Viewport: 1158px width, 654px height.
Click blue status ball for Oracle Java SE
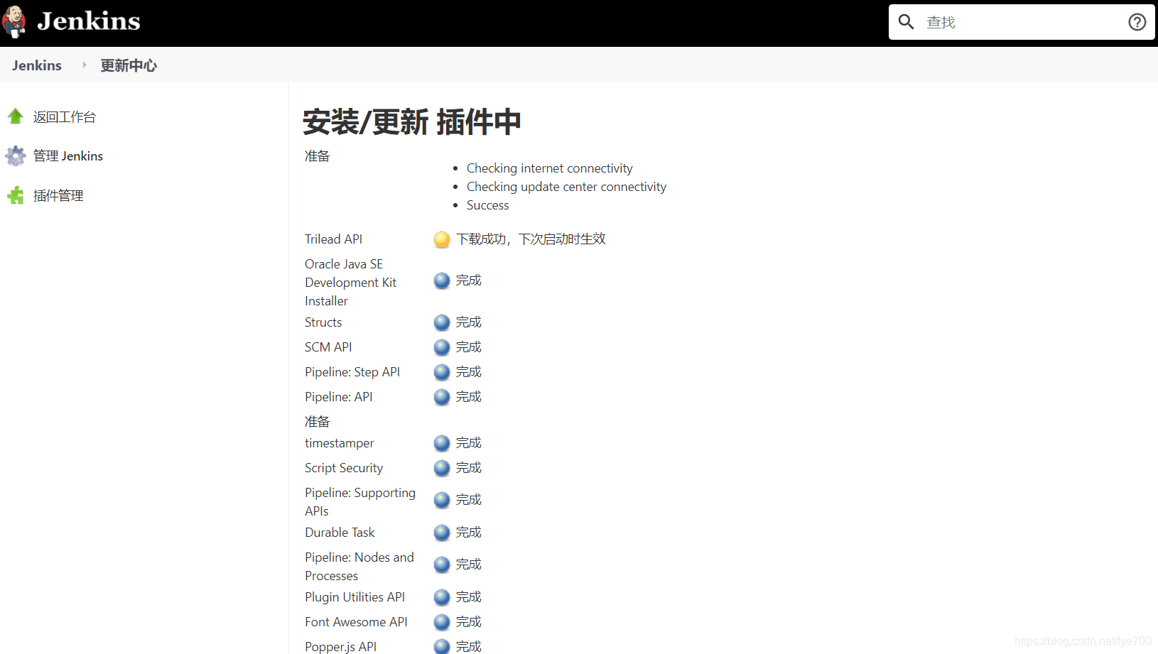coord(442,281)
